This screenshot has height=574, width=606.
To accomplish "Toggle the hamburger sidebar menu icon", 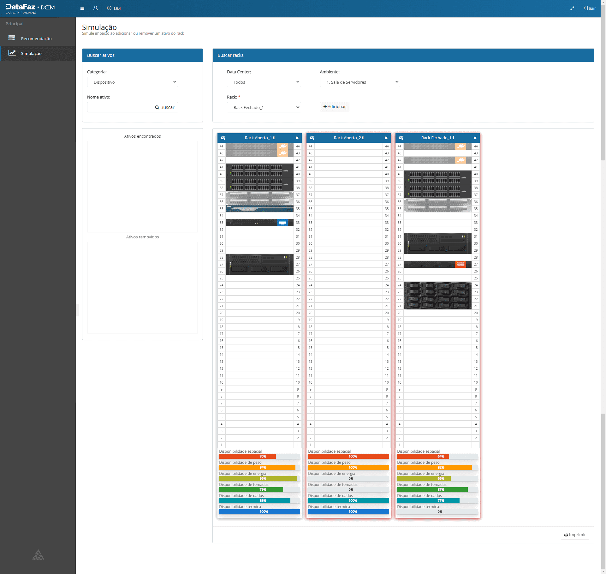I will point(82,9).
